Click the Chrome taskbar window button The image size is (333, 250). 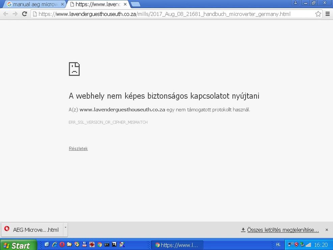click(x=177, y=245)
